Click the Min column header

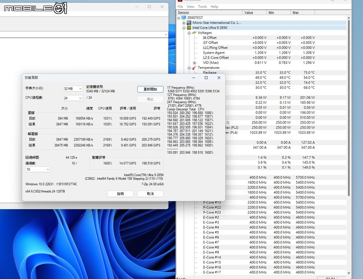tap(278, 13)
